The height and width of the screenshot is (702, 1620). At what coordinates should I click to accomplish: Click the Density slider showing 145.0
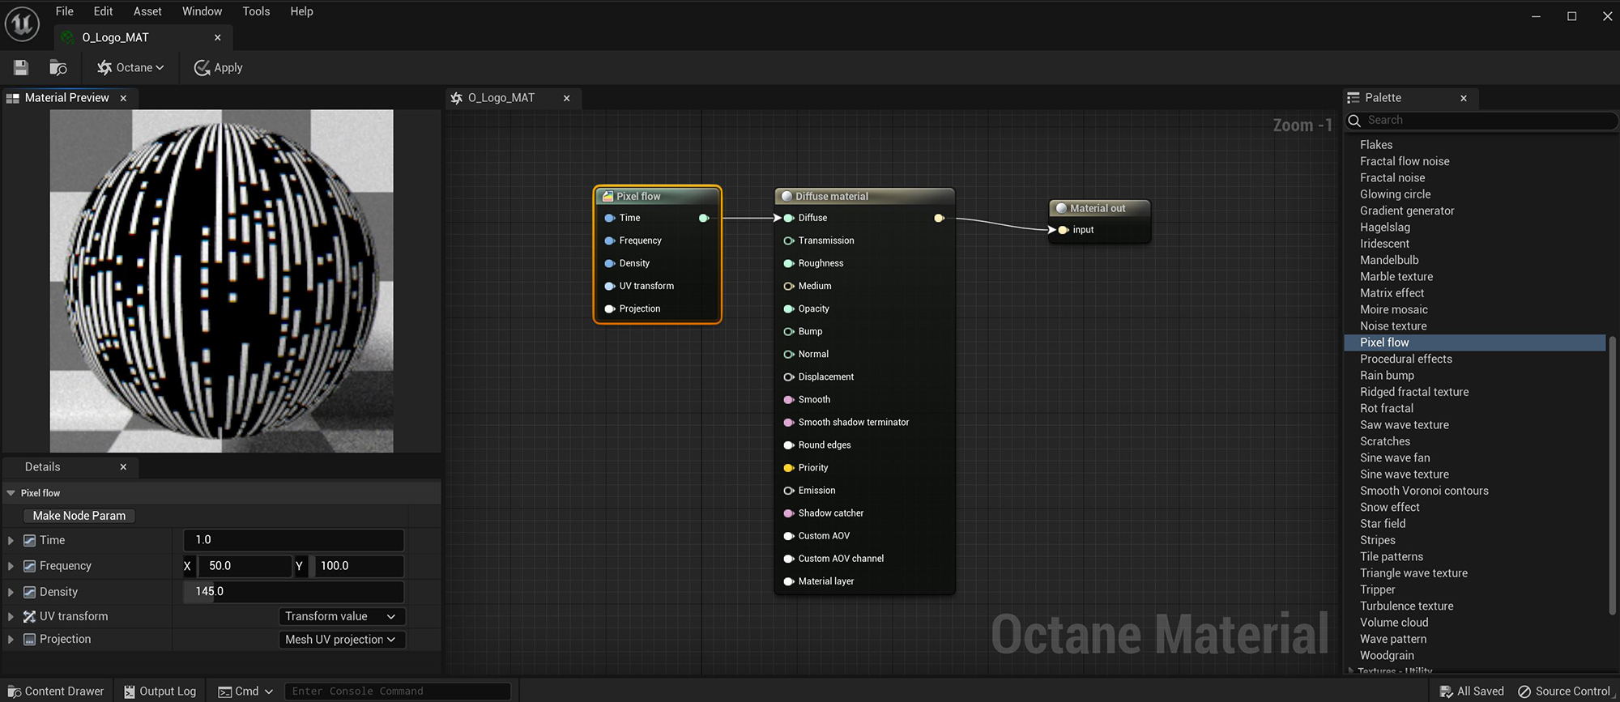293,592
